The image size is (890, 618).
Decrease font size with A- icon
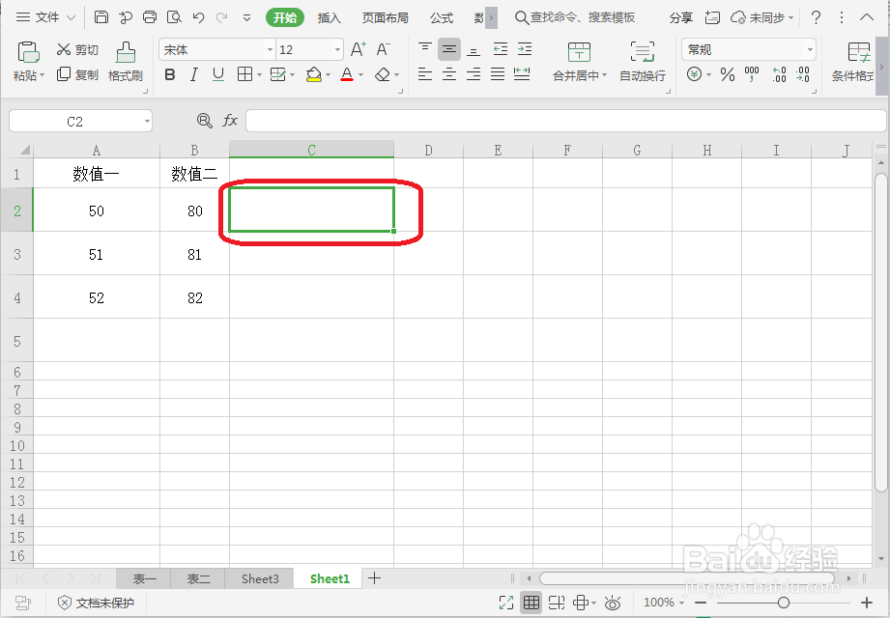[383, 49]
